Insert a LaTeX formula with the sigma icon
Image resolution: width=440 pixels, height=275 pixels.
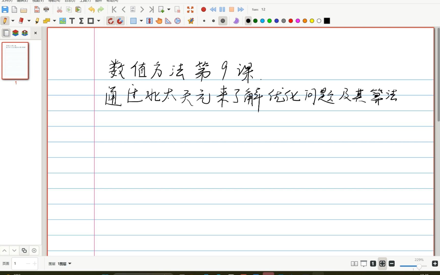tap(81, 21)
